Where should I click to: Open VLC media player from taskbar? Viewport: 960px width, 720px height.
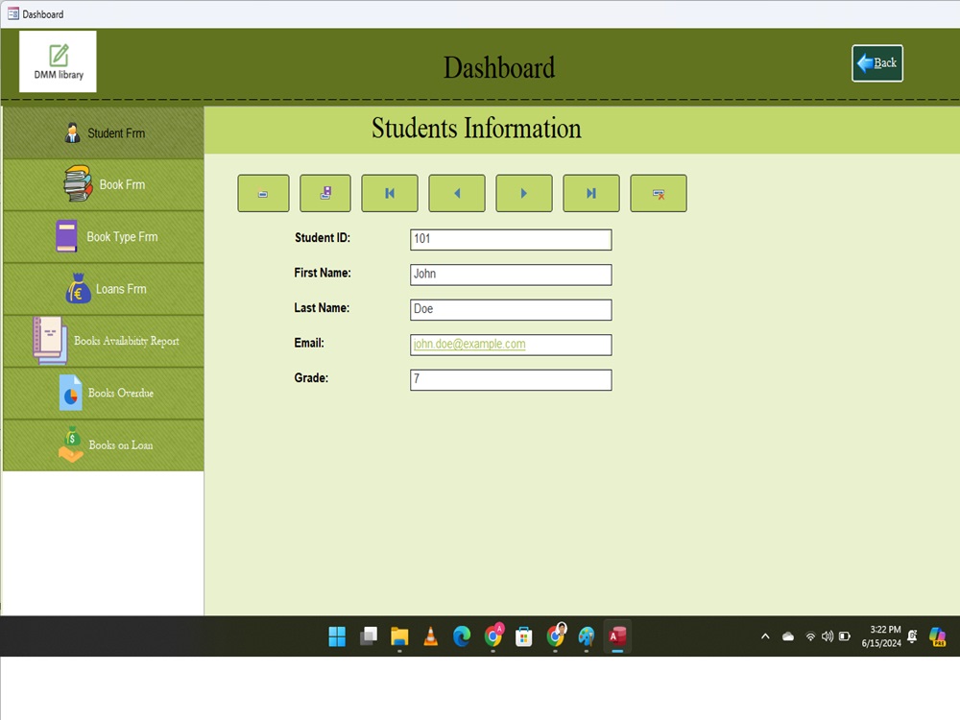(x=430, y=636)
